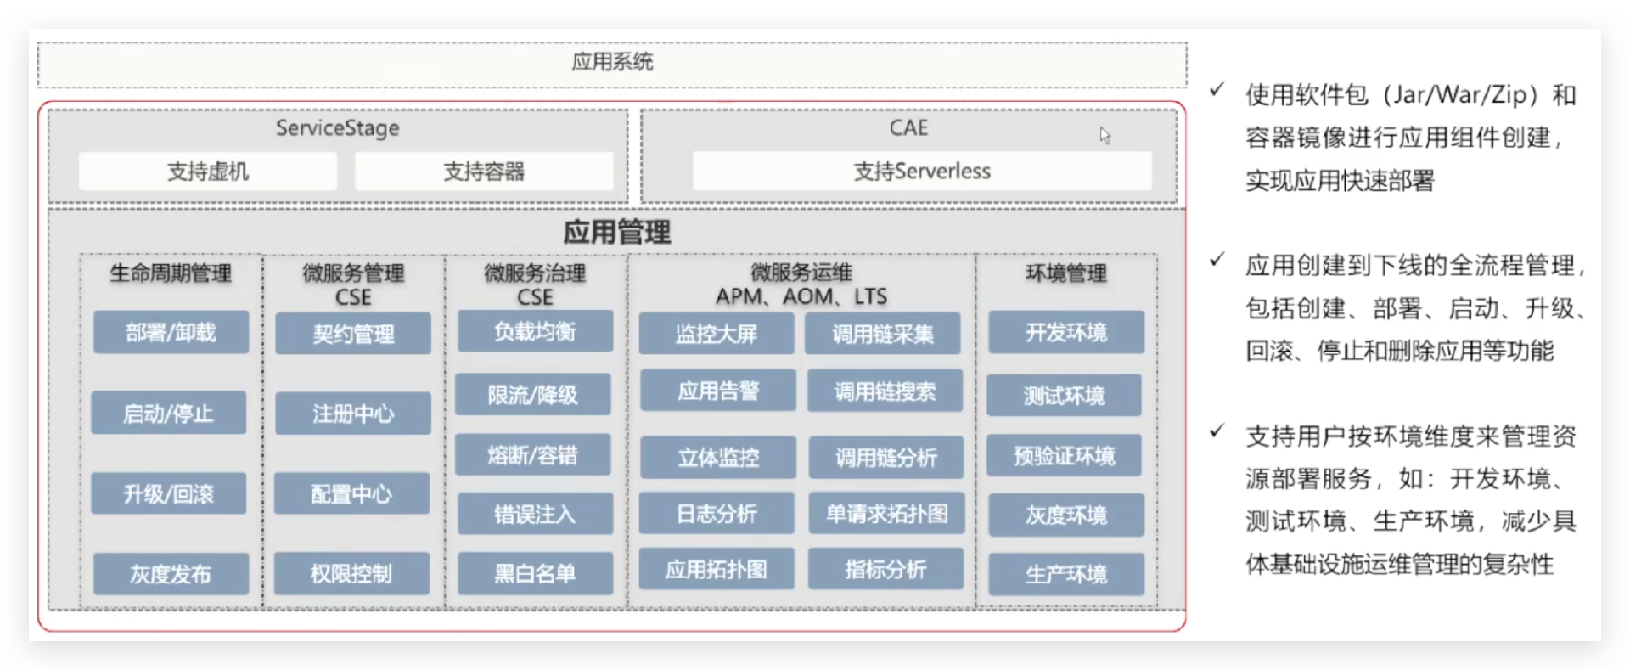This screenshot has width=1630, height=670.
Task: Click the 应用告警 block
Action: (x=718, y=391)
